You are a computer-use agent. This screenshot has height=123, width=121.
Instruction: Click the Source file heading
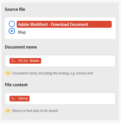tap(15, 9)
